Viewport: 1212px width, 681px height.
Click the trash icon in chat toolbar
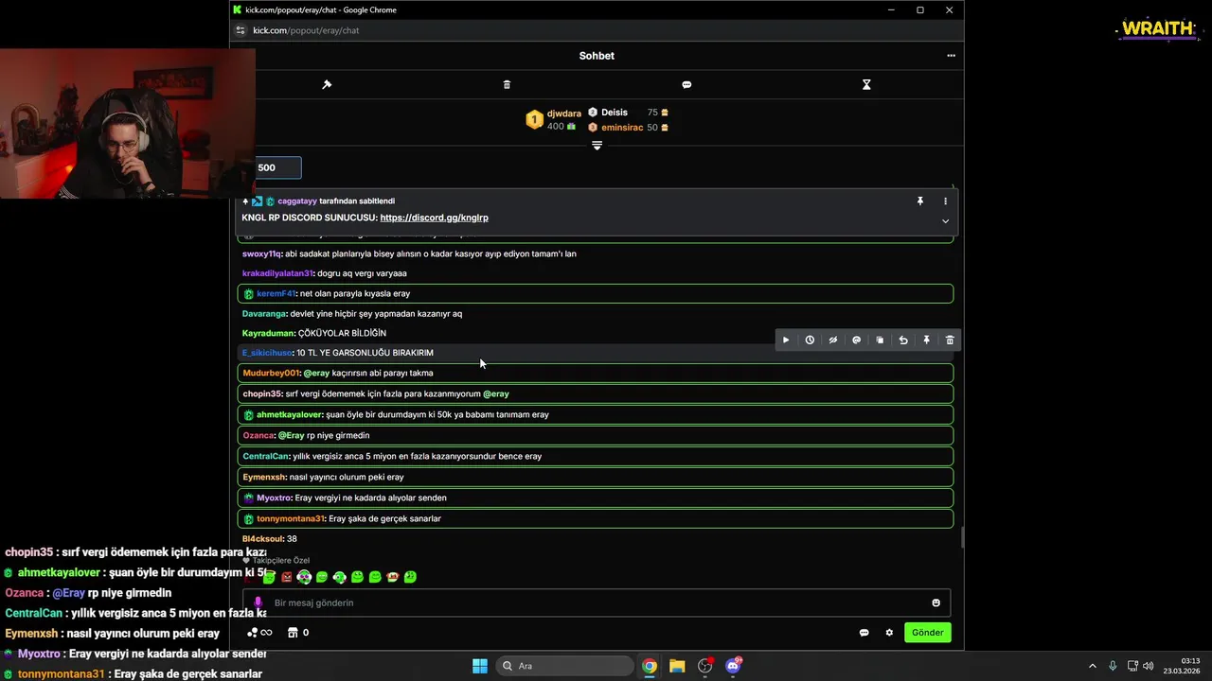[507, 84]
